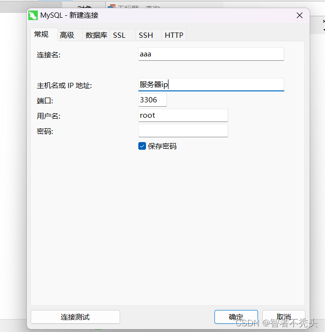The image size is (325, 332).
Task: Click the 连接名: label
Action: click(48, 55)
